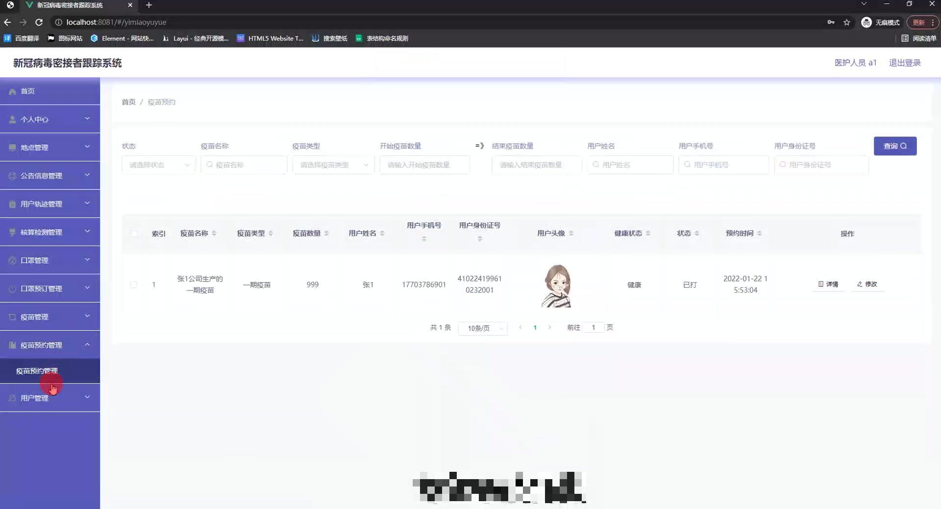941x509 pixels.
Task: Open the 百度翻译 bookmark
Action: (21, 38)
